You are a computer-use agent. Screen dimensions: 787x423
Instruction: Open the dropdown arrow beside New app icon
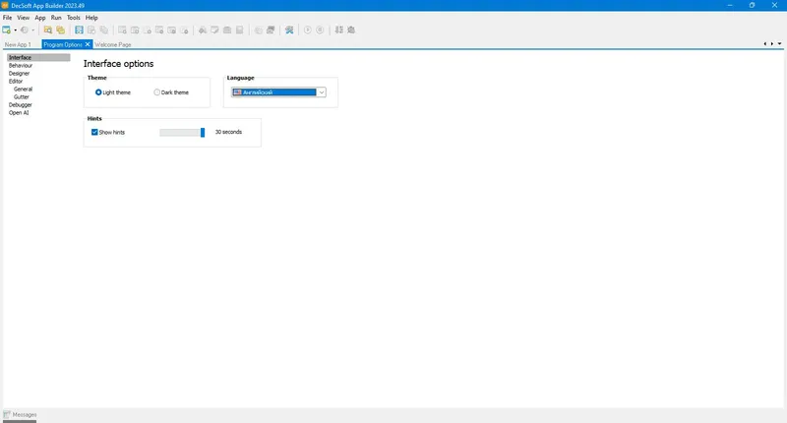click(15, 30)
